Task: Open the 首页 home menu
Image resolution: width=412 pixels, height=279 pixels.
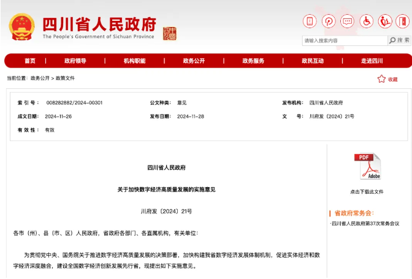Action: coord(30,61)
